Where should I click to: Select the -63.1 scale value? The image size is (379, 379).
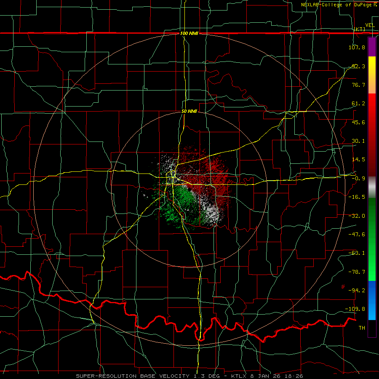point(357,253)
